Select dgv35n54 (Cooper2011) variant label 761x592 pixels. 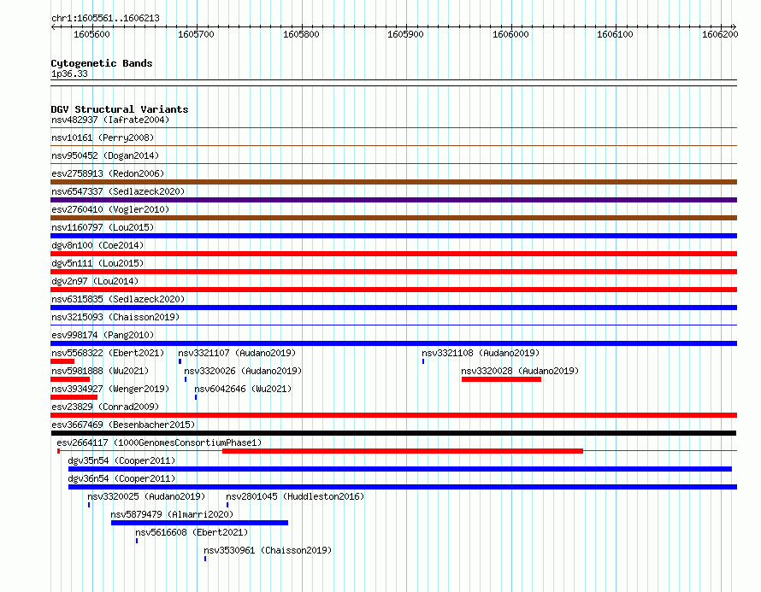coord(121,460)
